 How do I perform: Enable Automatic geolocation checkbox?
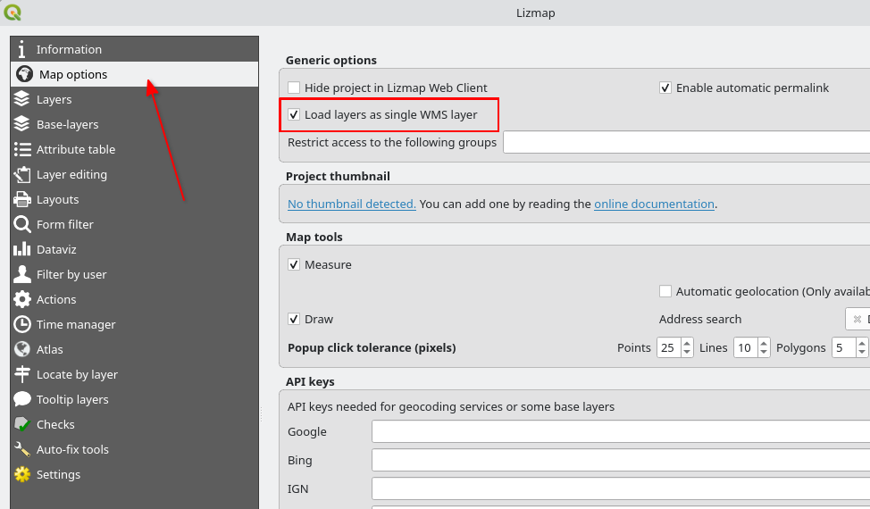pyautogui.click(x=665, y=291)
